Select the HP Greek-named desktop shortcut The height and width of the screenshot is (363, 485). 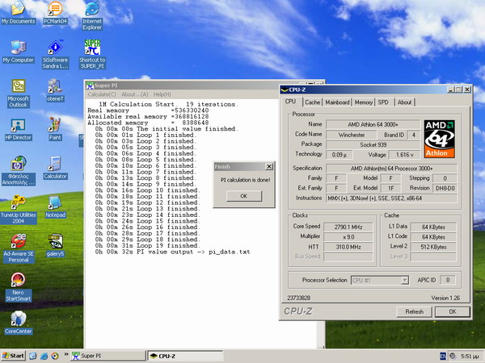(19, 171)
